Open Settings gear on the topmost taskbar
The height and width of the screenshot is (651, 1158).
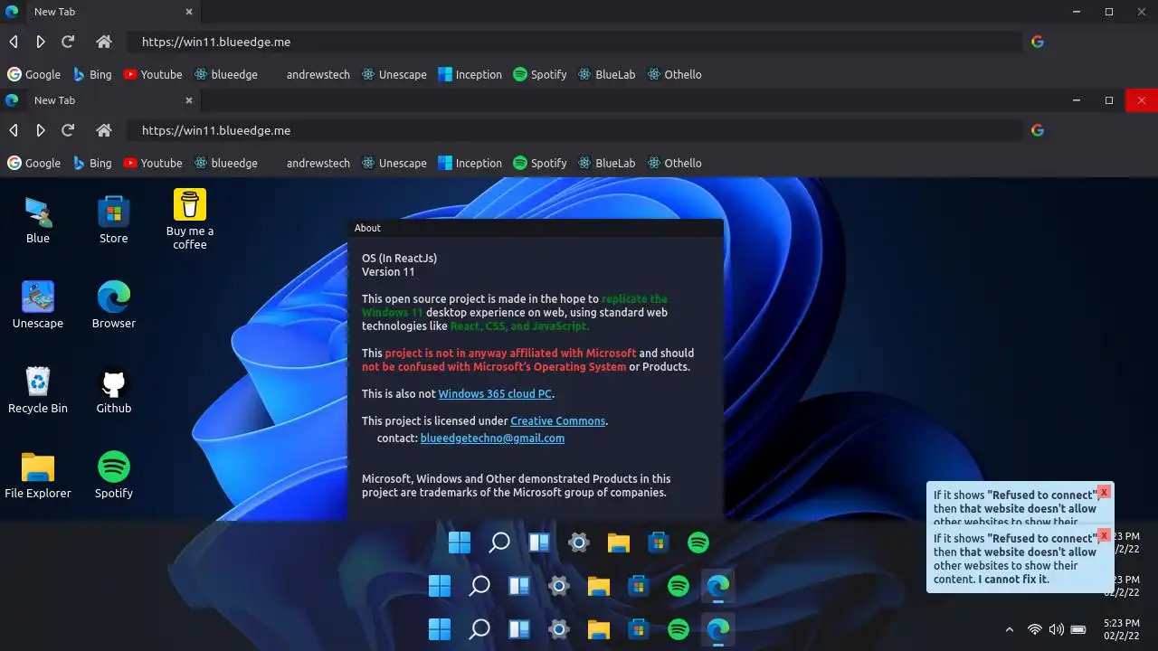pyautogui.click(x=579, y=542)
